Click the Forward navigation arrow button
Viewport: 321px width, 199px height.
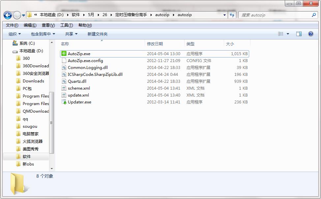(17, 15)
